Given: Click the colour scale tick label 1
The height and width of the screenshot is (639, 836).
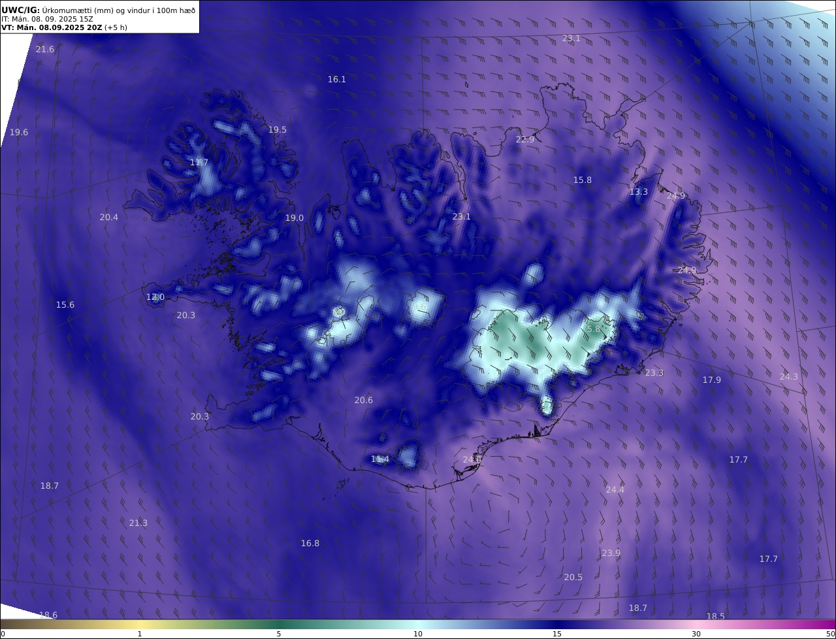Looking at the screenshot, I should pyautogui.click(x=140, y=634).
